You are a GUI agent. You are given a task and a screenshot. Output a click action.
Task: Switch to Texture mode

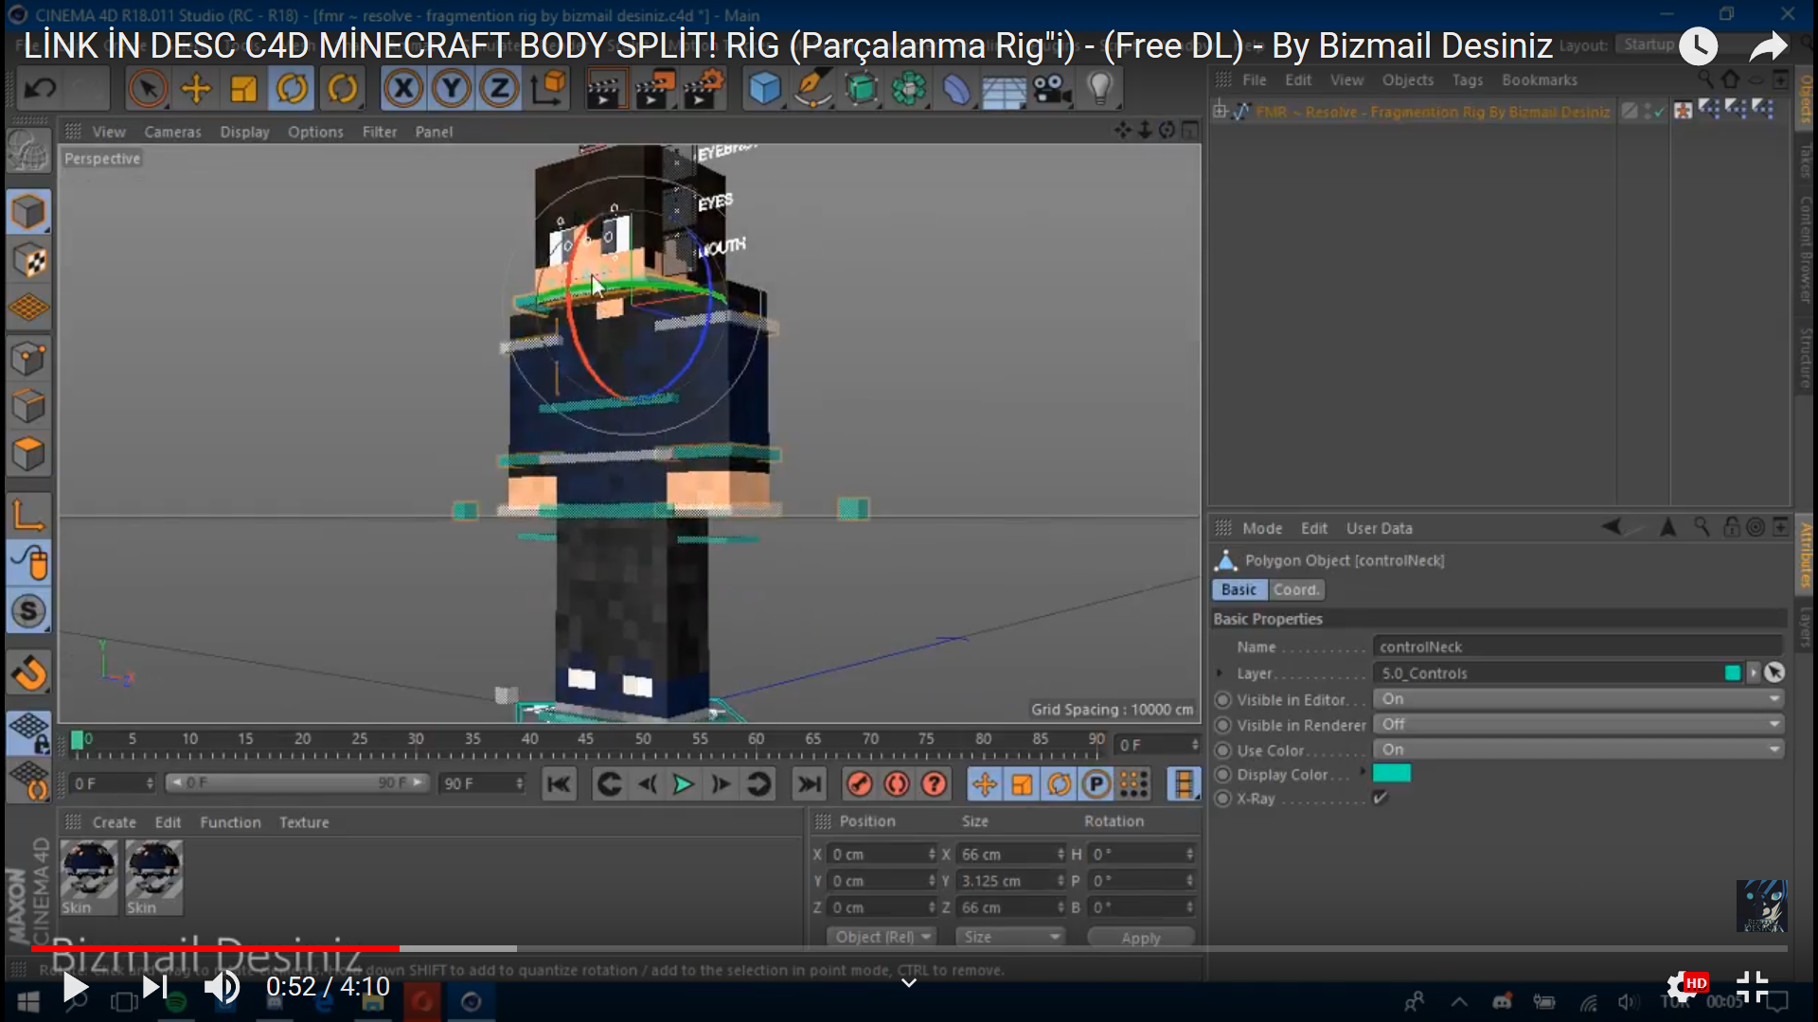click(28, 261)
